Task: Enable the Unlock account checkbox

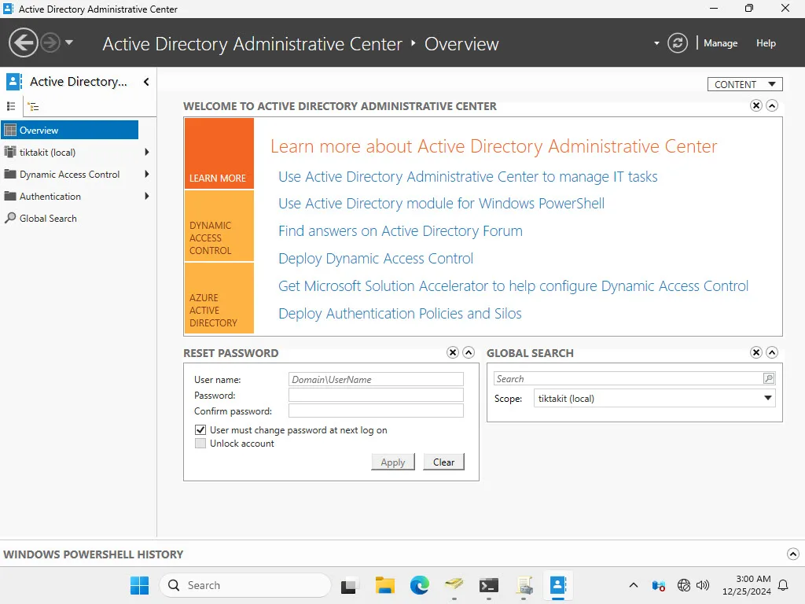Action: [200, 443]
